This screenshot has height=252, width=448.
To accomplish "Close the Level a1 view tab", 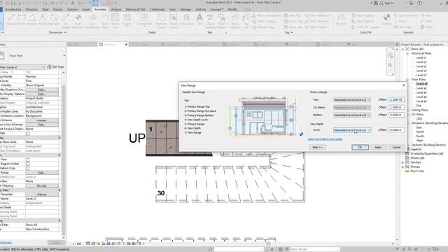I will pos(126,45).
